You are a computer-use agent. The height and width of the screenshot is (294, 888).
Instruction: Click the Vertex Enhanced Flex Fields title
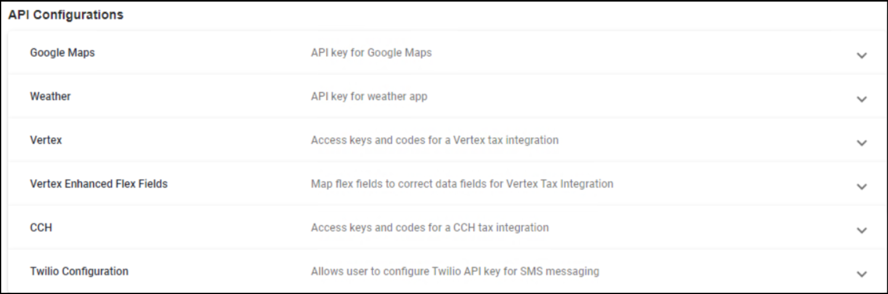pyautogui.click(x=99, y=184)
